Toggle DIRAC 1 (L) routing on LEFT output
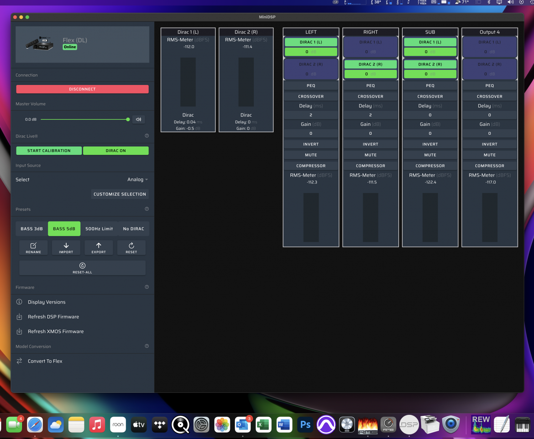The image size is (534, 439). [311, 42]
